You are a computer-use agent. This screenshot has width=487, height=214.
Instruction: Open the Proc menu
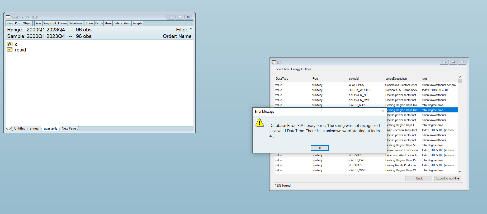18,23
